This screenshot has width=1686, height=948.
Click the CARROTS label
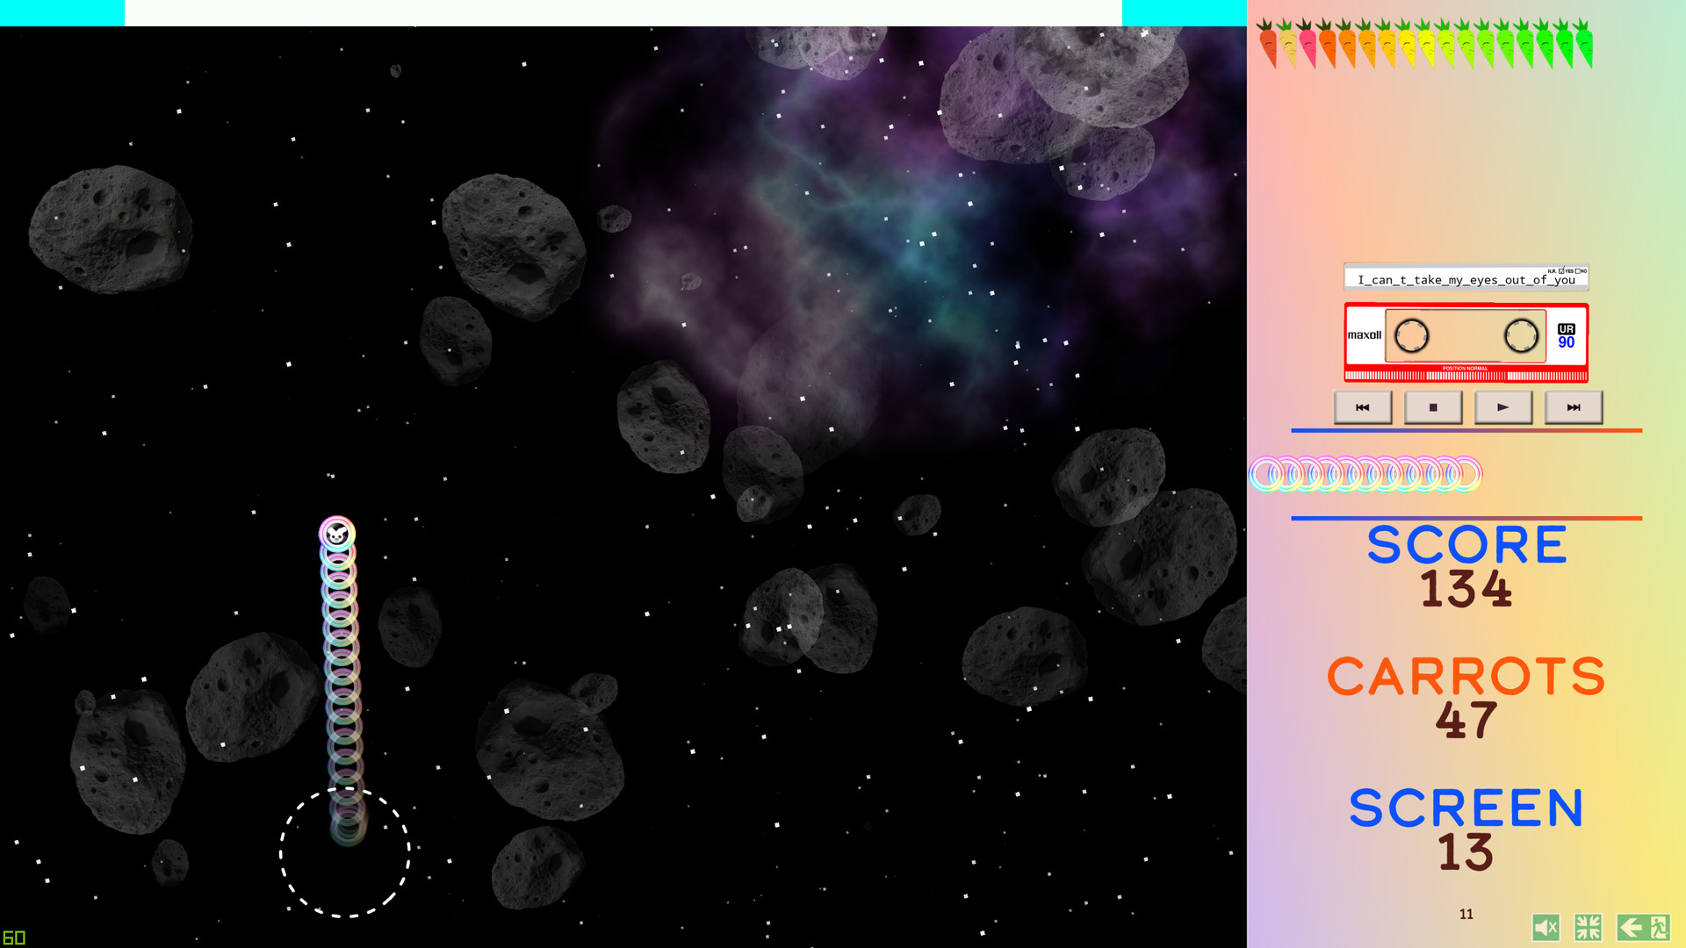(1466, 677)
